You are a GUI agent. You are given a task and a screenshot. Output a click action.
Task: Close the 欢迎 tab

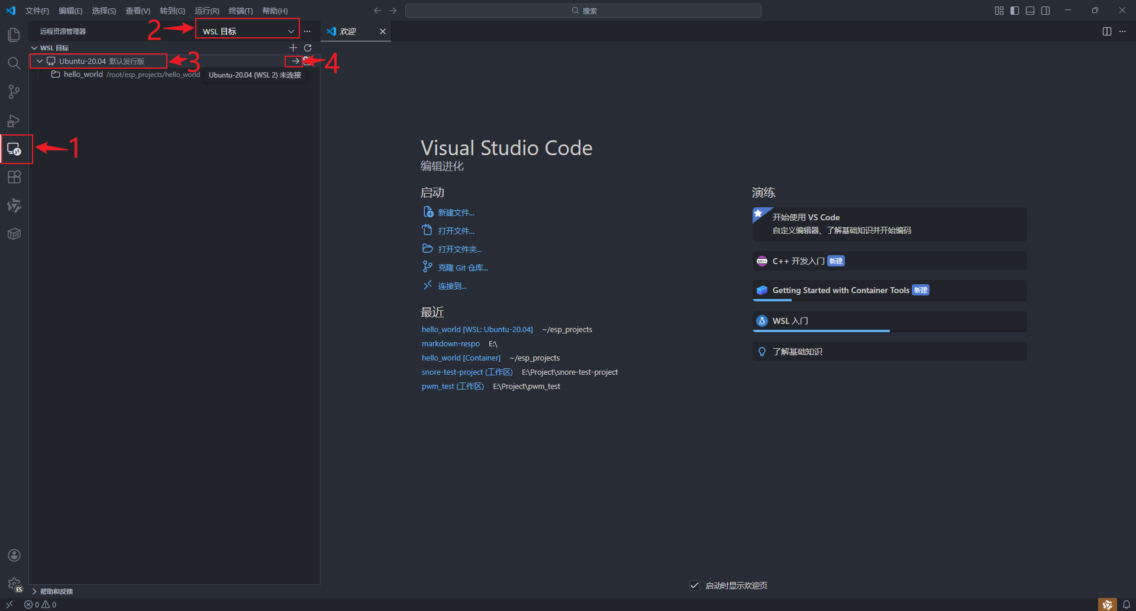pos(383,31)
